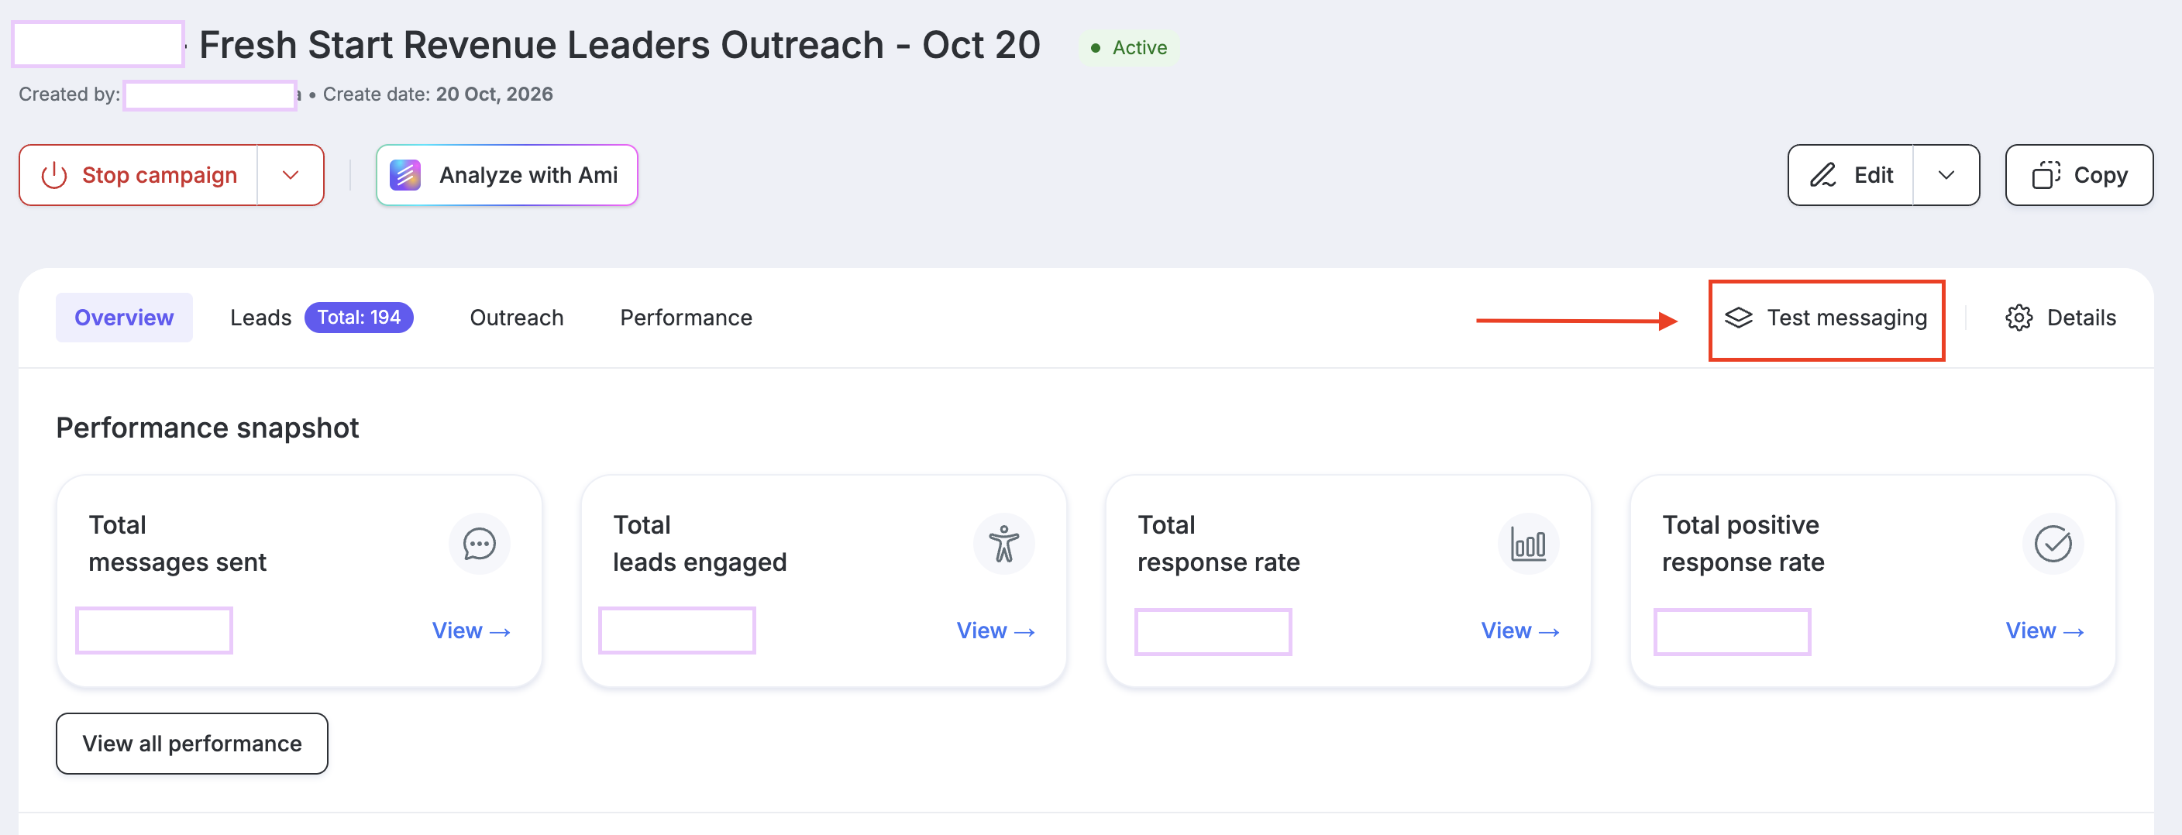Click the Test messaging layers icon
This screenshot has height=835, width=2182.
[1738, 318]
